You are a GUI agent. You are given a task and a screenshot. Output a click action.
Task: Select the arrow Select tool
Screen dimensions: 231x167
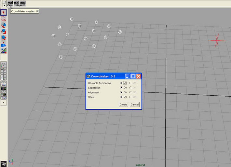point(4,12)
